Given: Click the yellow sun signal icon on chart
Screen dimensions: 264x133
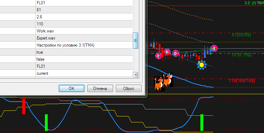Looking at the screenshot, I should click(202, 65).
